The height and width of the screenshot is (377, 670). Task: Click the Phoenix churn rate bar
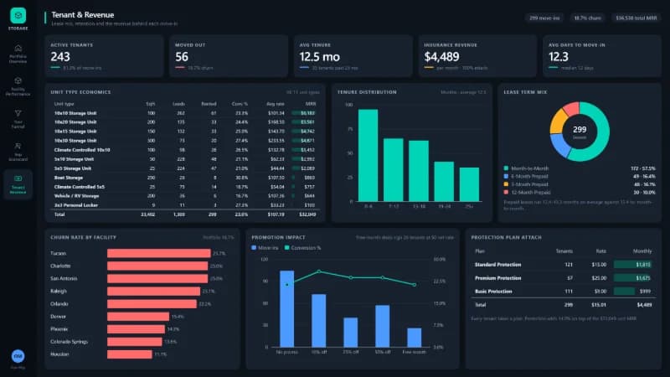point(137,329)
